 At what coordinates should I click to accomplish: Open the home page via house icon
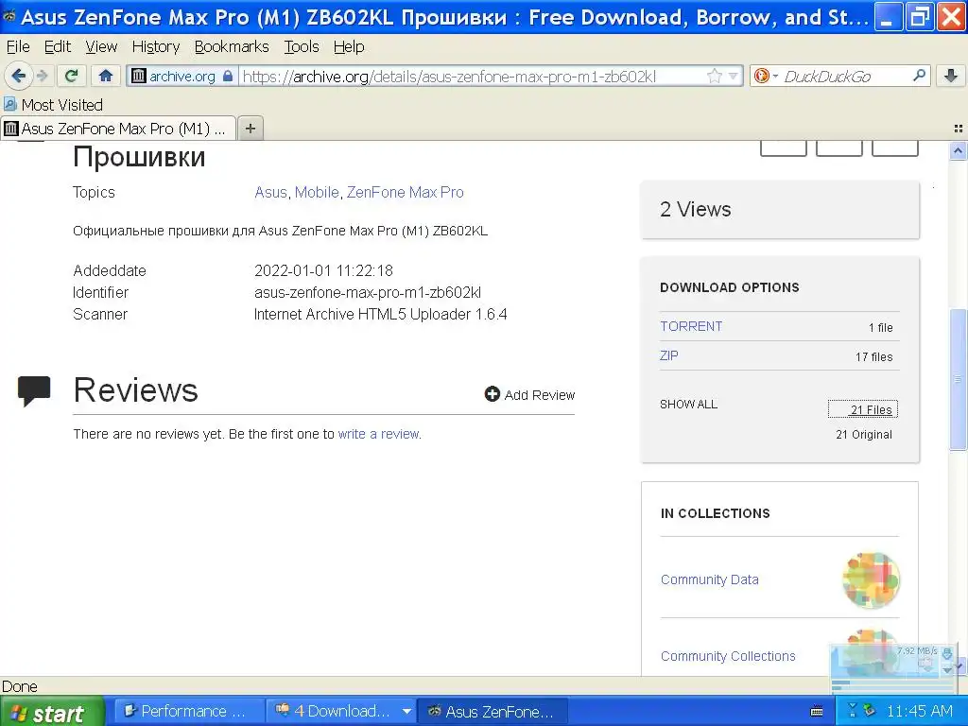(106, 76)
